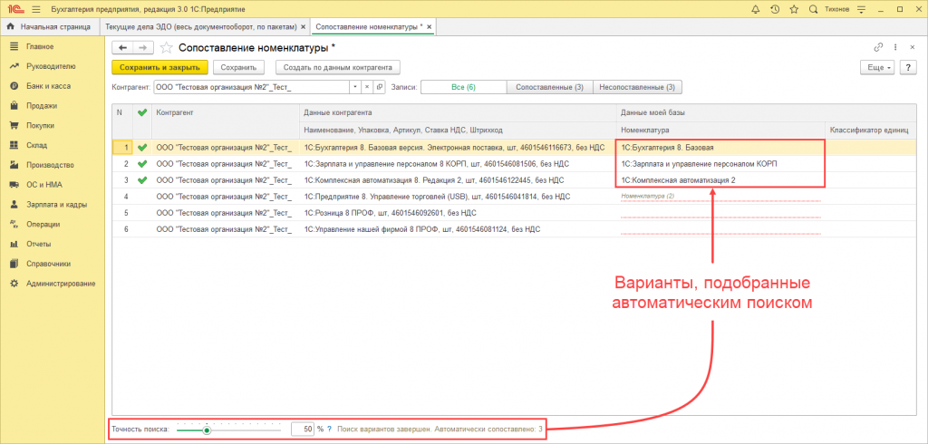The image size is (928, 444).
Task: Go back with the left arrow button
Action: (123, 48)
